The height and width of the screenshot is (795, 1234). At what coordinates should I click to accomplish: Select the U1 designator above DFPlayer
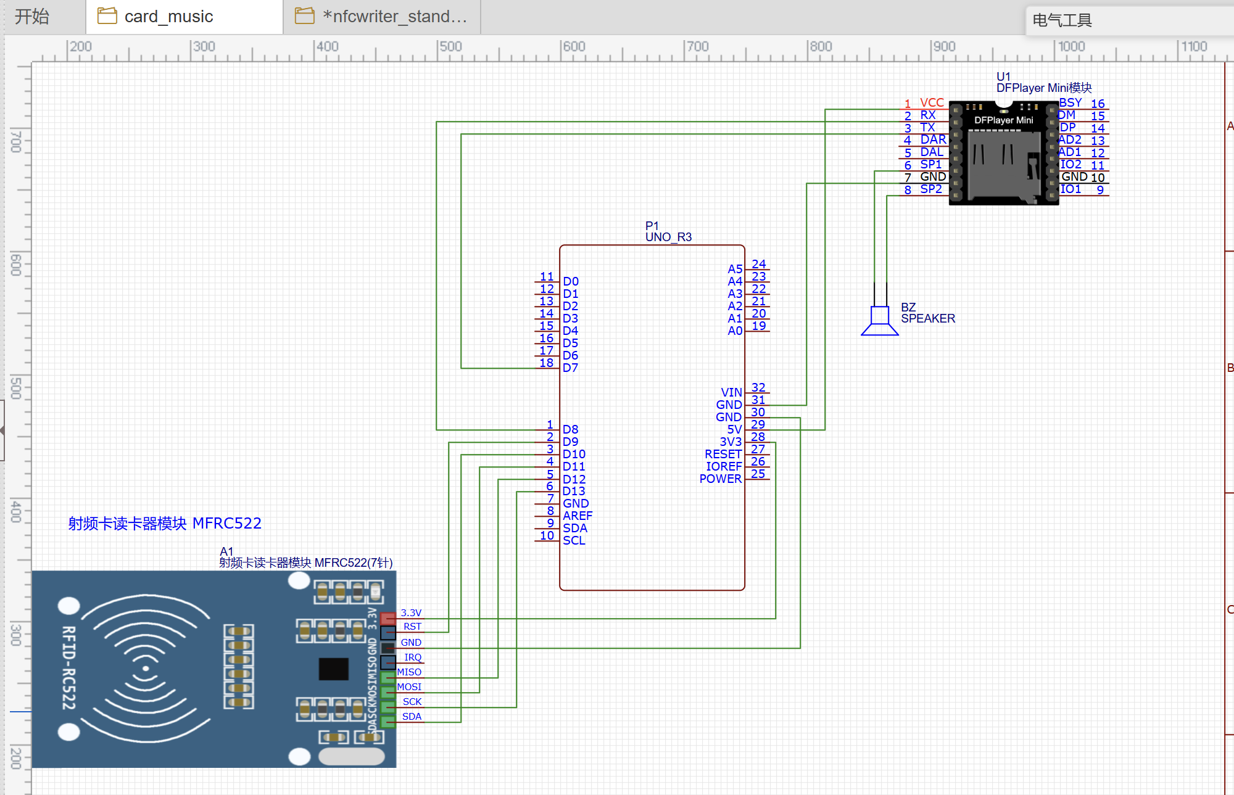click(1003, 76)
